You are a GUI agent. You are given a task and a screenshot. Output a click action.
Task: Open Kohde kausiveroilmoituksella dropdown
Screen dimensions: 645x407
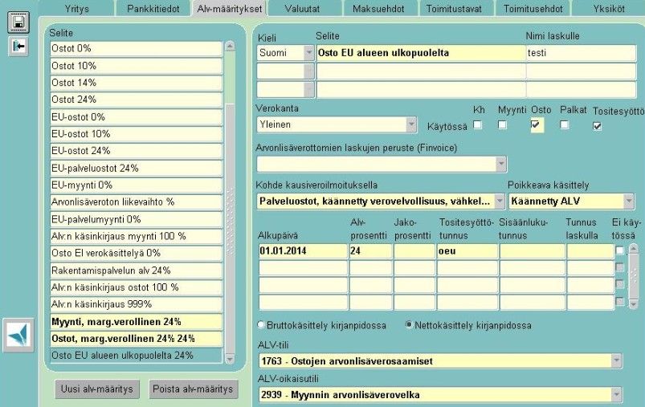coord(500,201)
